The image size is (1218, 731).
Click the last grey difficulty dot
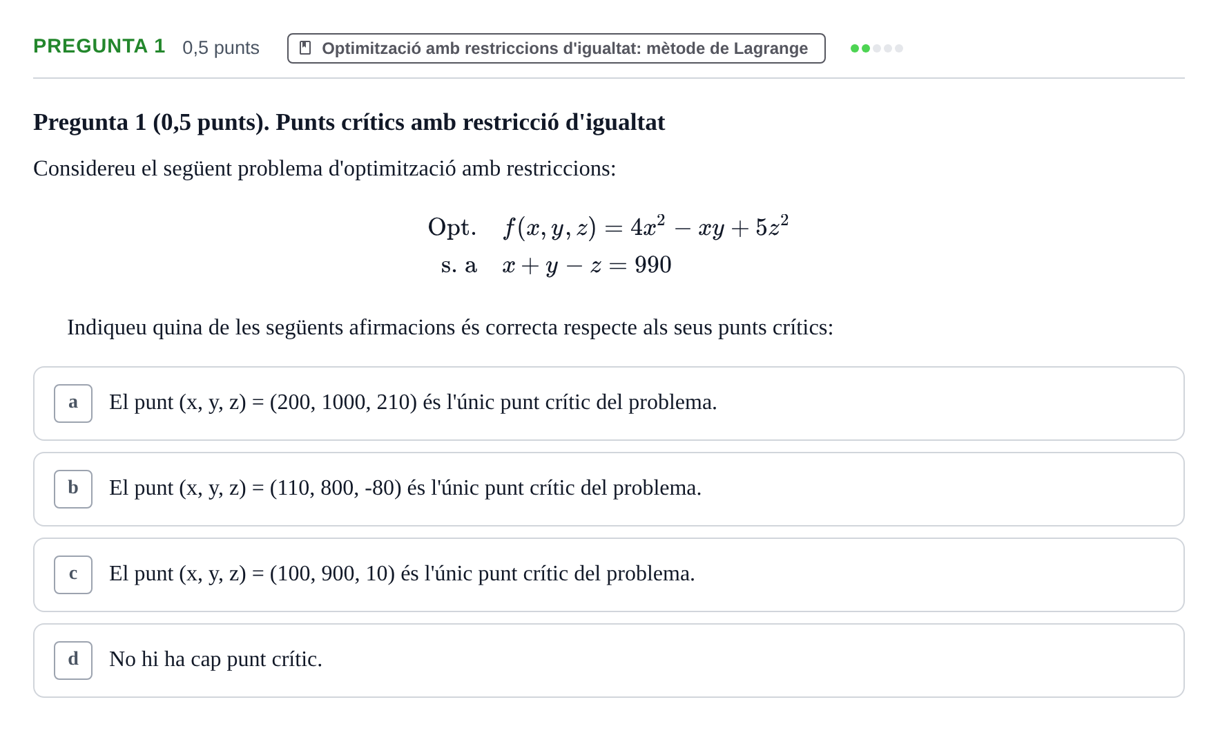899,48
